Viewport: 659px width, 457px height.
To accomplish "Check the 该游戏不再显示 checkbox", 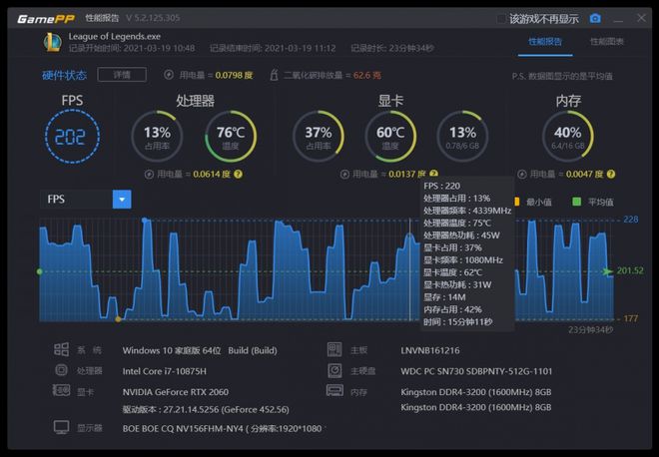I will pyautogui.click(x=501, y=19).
